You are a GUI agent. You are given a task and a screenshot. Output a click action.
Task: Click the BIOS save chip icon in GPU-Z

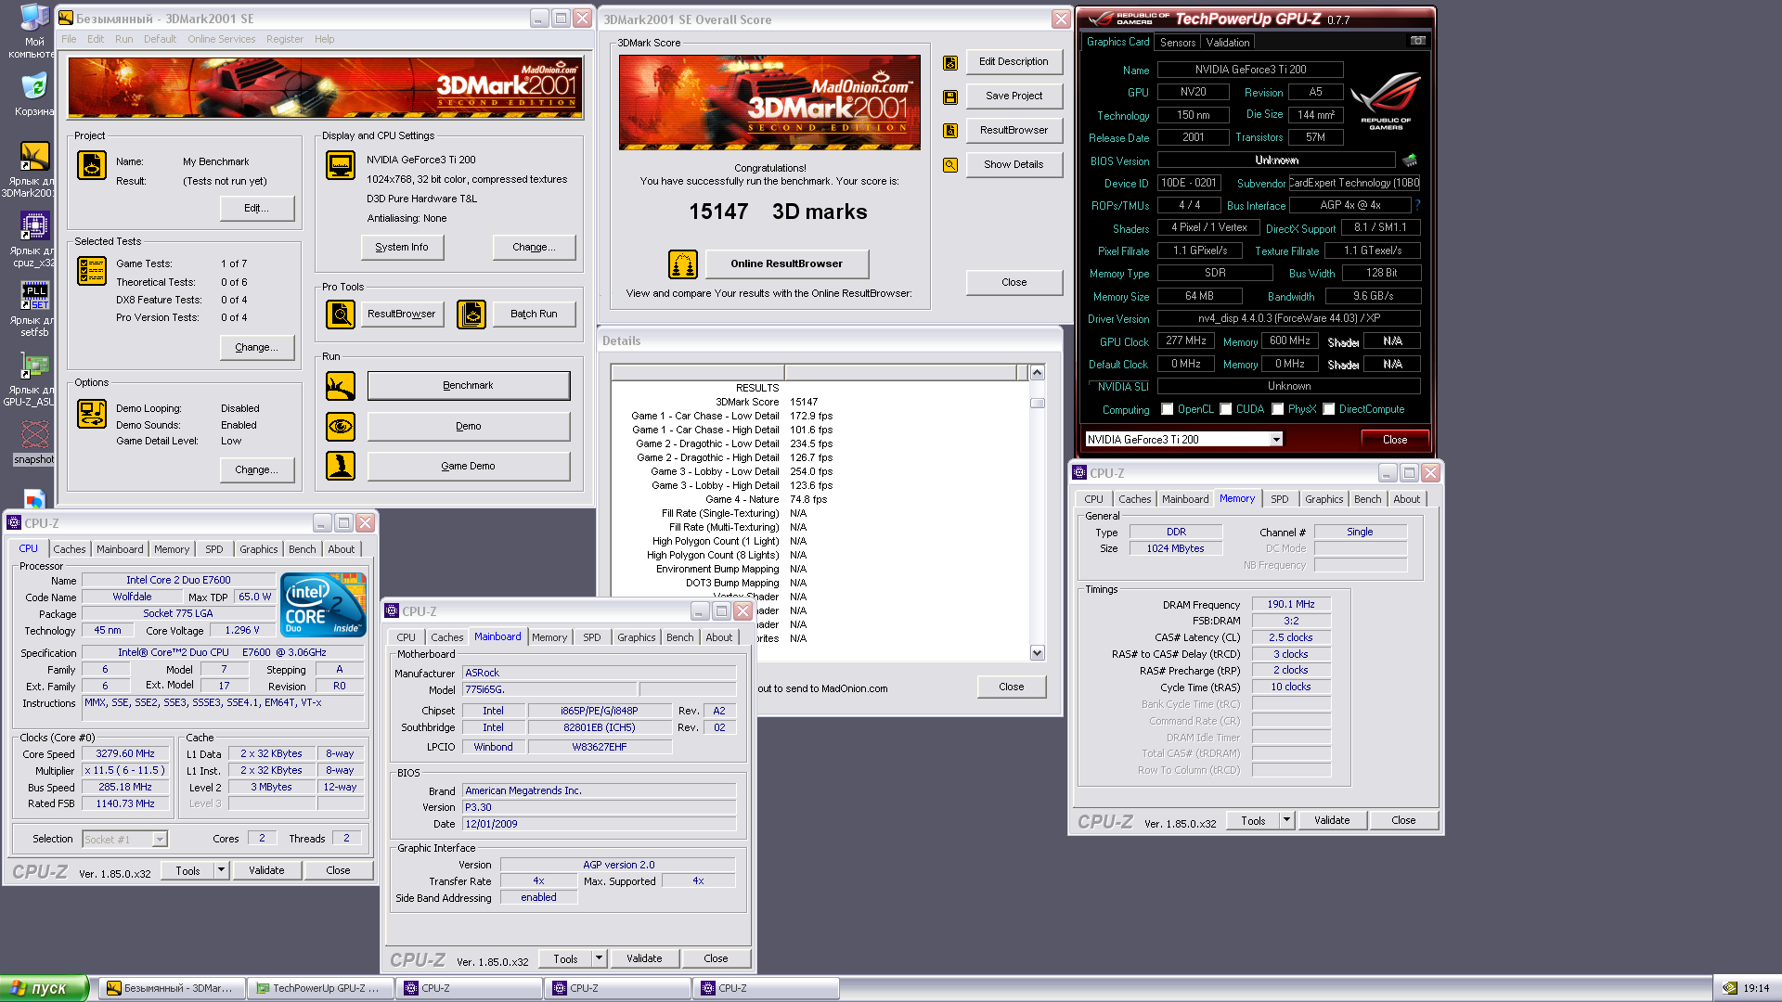click(1410, 161)
